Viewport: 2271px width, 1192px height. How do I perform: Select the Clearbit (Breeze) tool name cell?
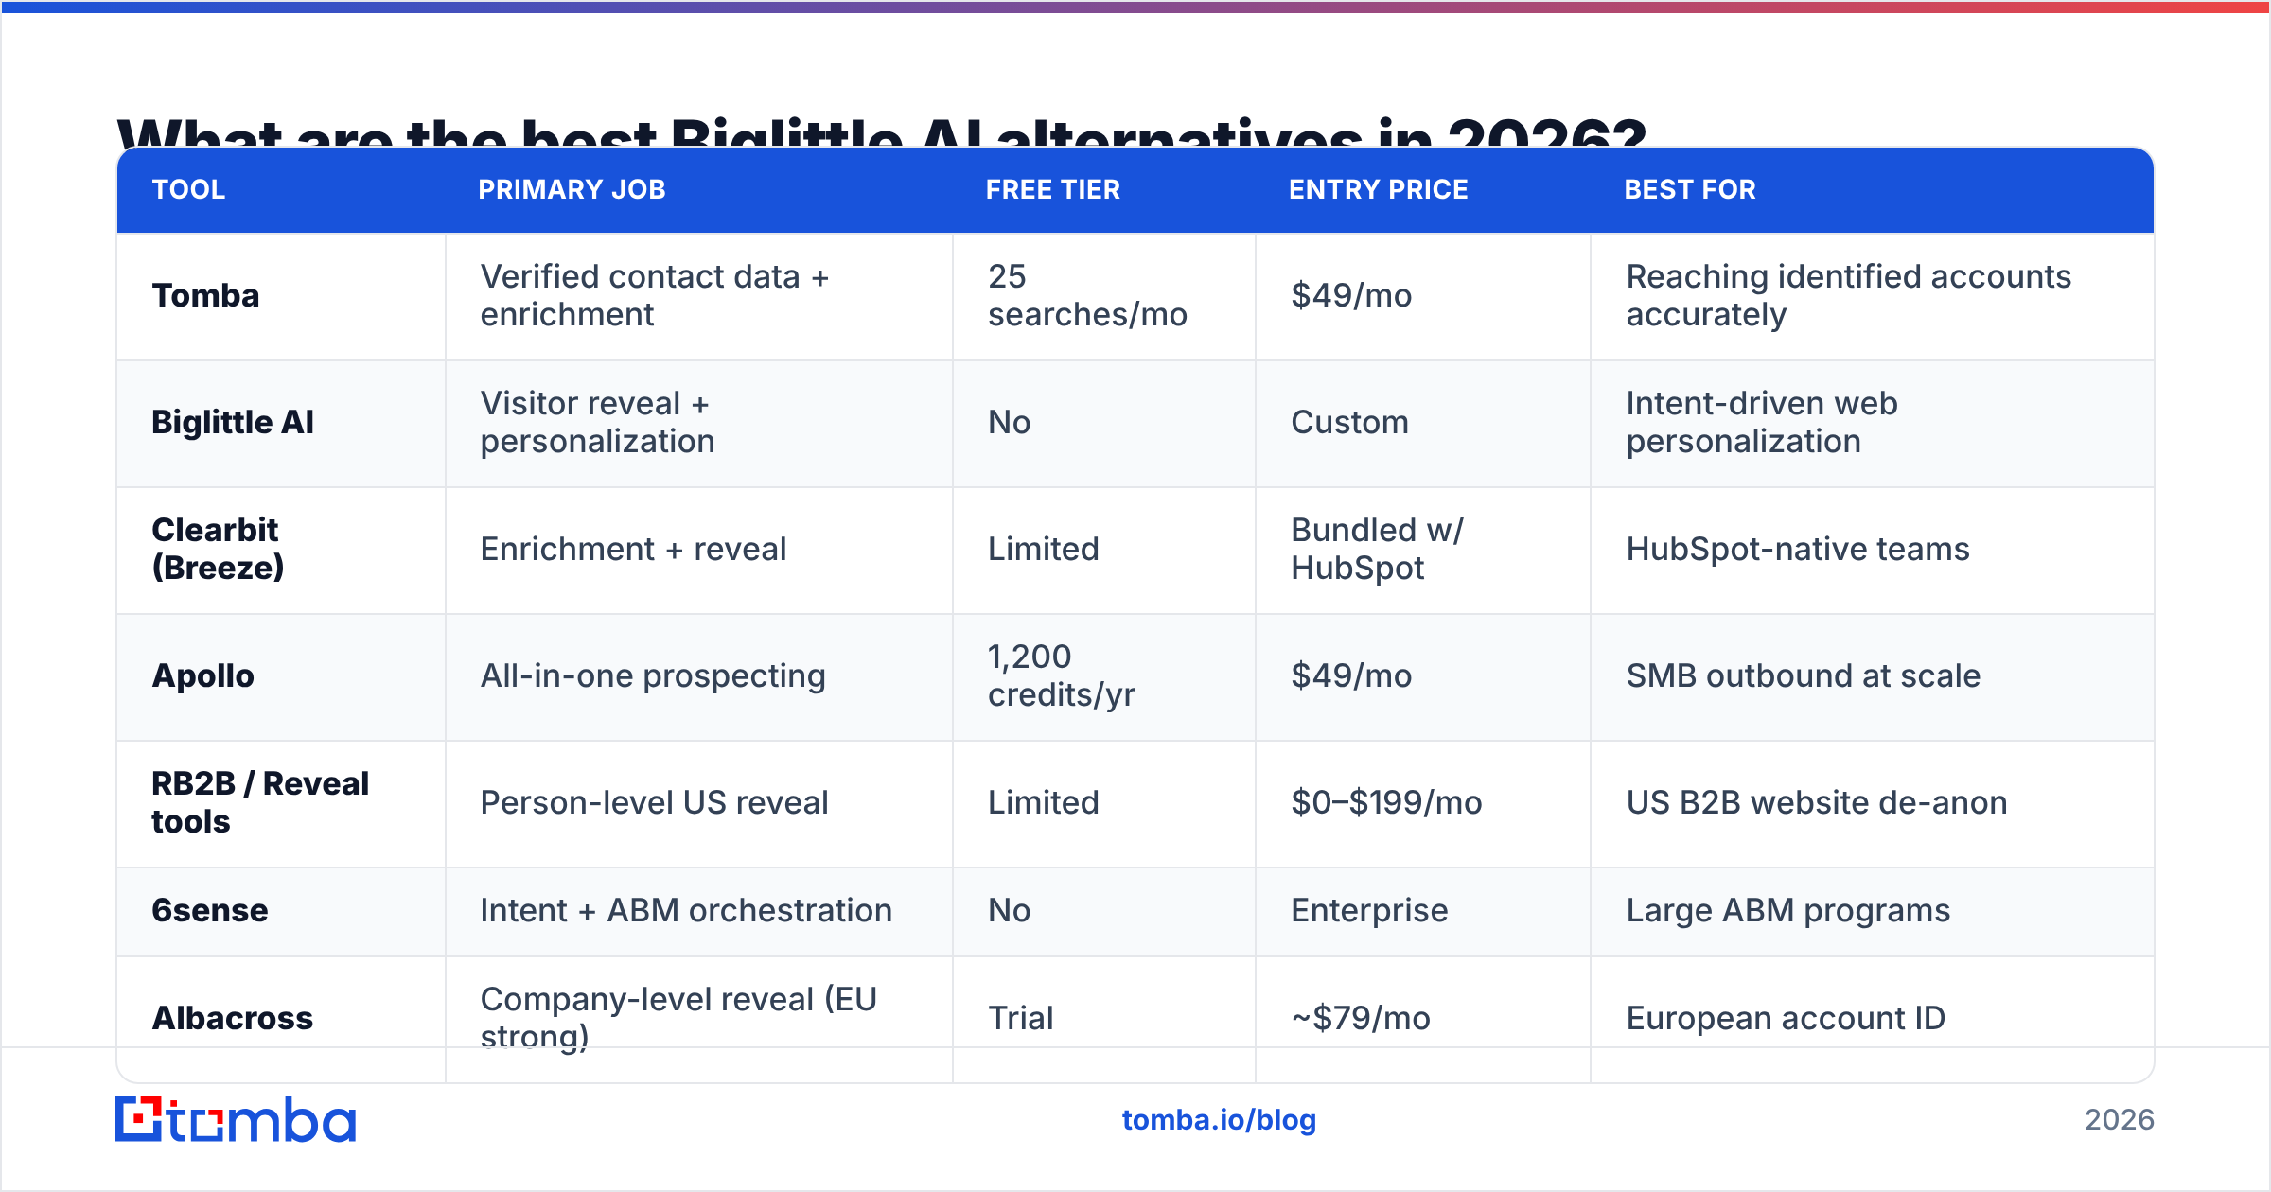click(x=281, y=550)
